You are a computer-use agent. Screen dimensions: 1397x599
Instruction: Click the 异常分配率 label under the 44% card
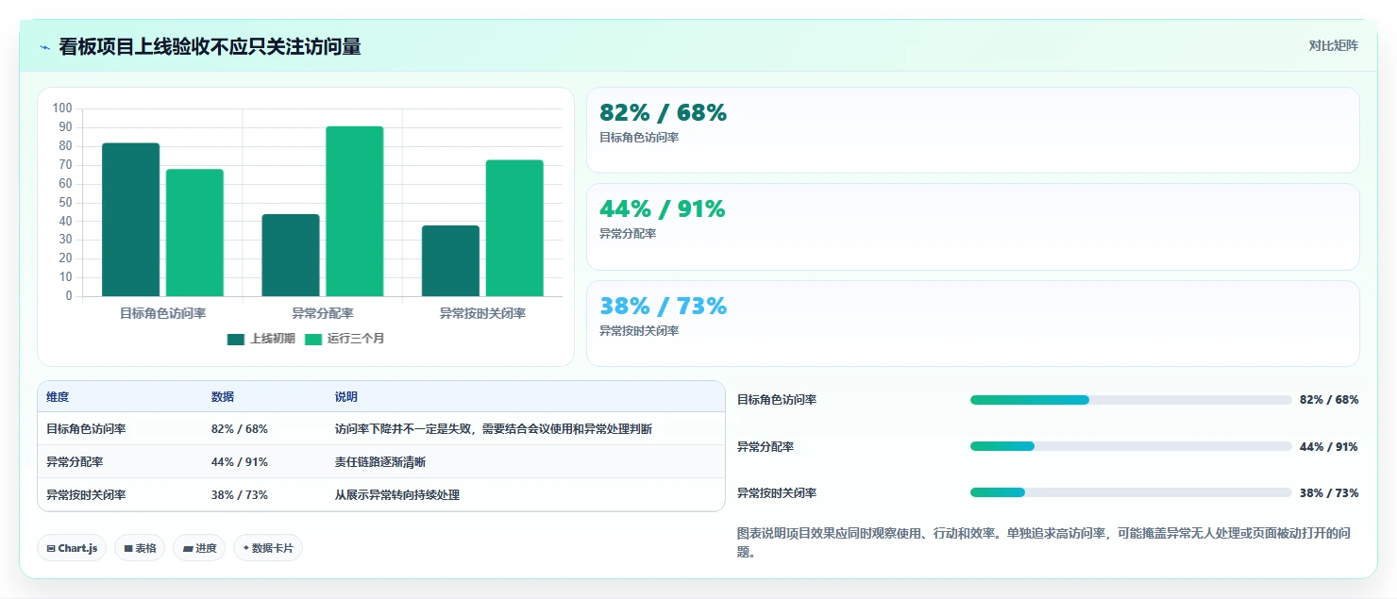coord(628,234)
